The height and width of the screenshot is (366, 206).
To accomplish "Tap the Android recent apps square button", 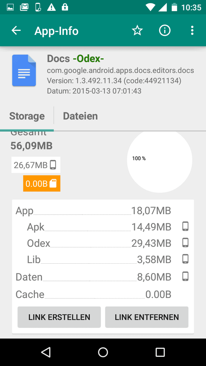I will (x=160, y=352).
